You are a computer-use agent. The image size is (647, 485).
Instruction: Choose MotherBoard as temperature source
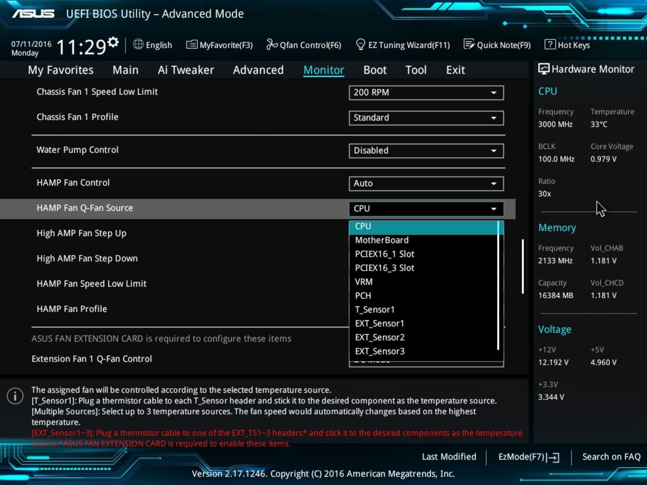[x=423, y=241]
